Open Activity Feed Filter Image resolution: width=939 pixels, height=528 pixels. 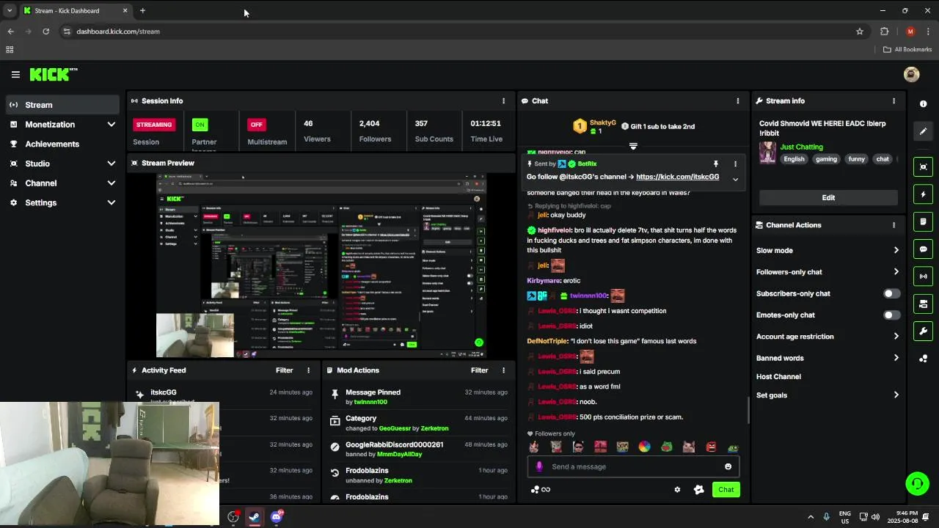tap(284, 370)
